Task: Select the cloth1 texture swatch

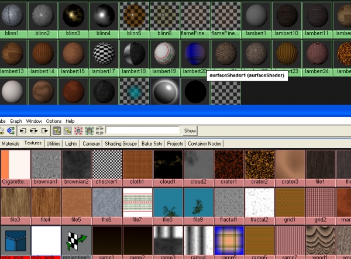Action: [137, 165]
